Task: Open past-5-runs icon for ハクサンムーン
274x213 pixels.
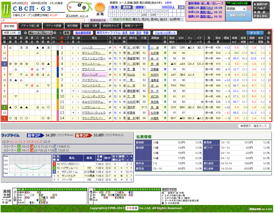Action: pyautogui.click(x=110, y=108)
